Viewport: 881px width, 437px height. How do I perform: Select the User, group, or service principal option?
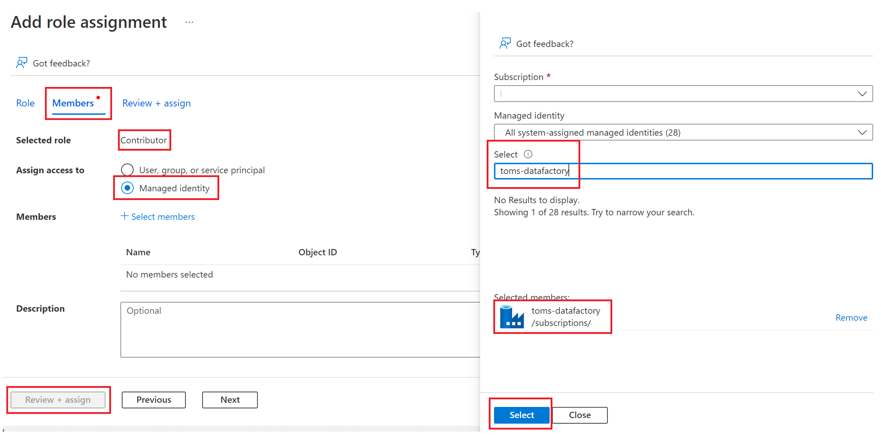tap(127, 170)
